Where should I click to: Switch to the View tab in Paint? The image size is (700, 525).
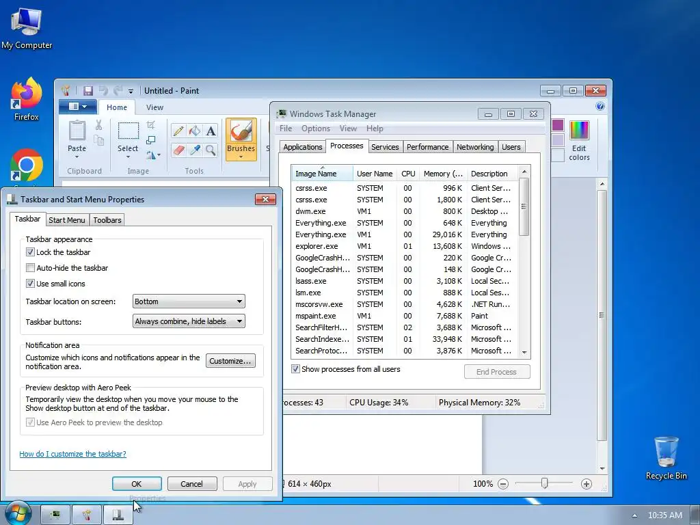pos(154,107)
